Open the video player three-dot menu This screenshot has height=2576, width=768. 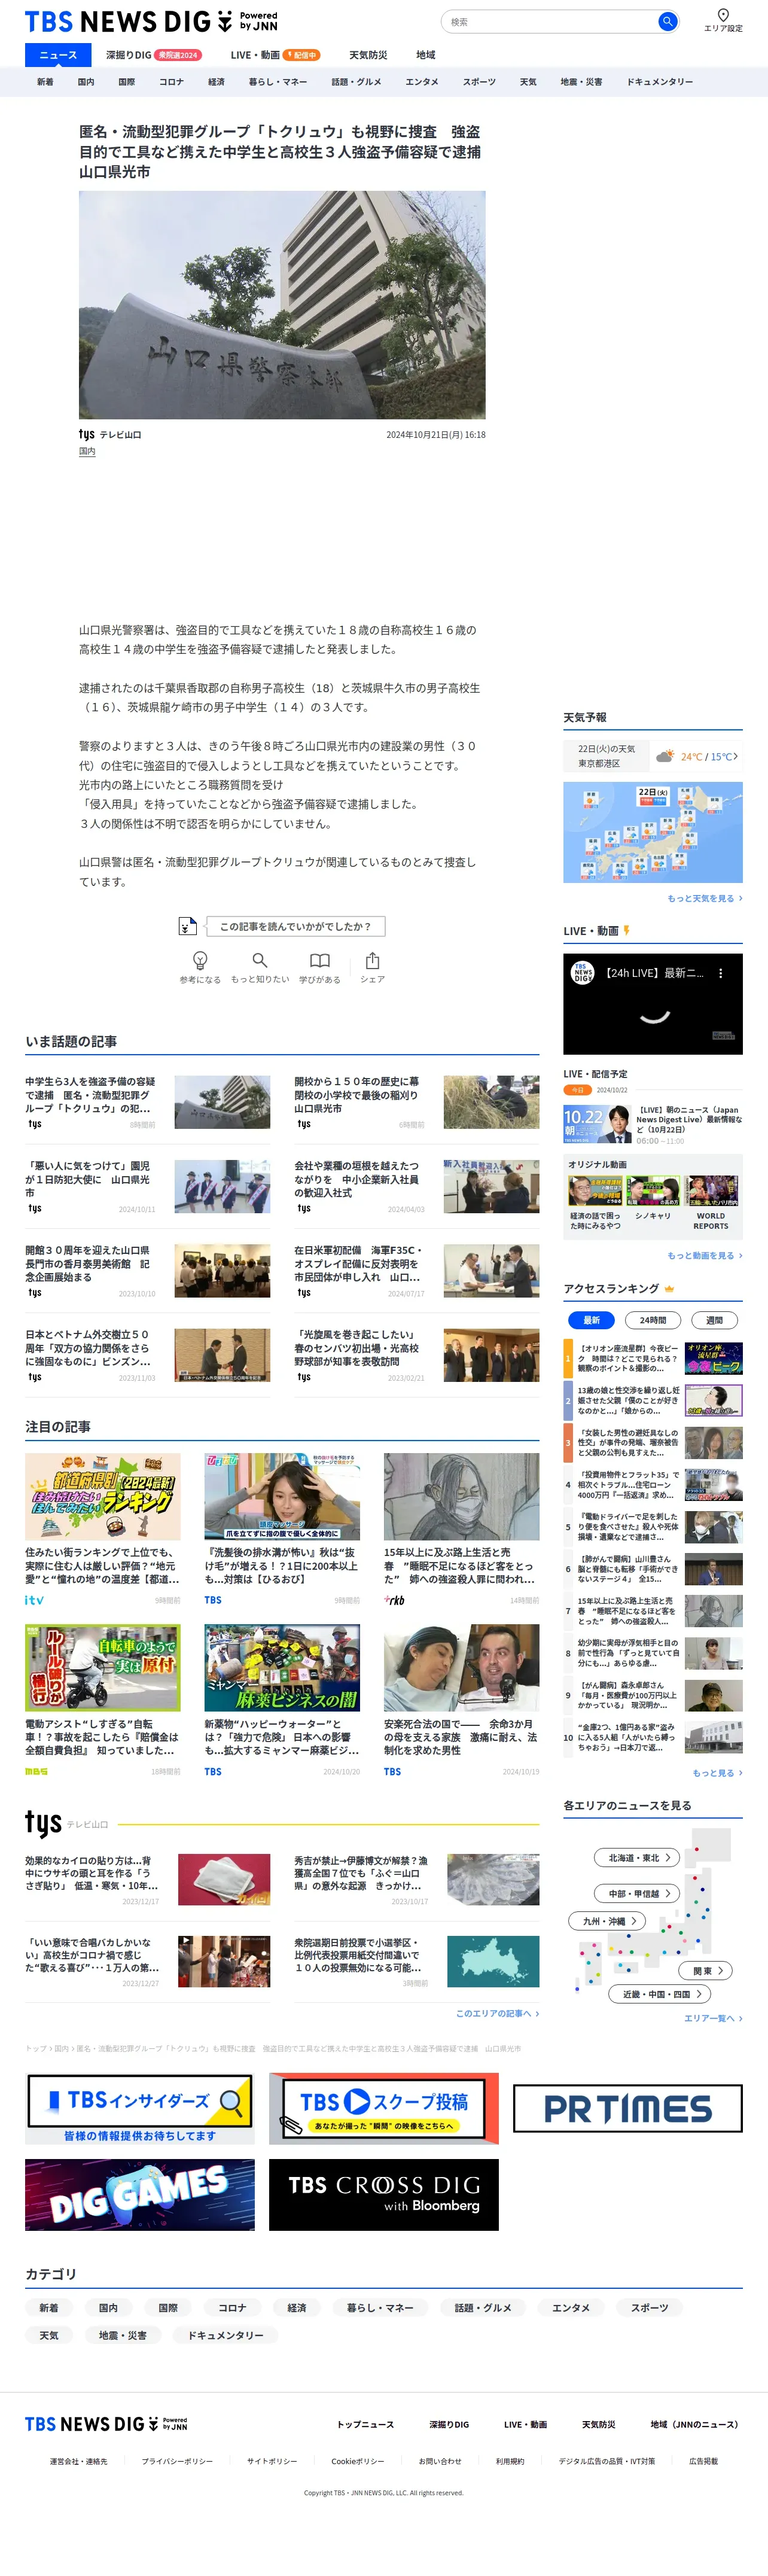click(721, 972)
